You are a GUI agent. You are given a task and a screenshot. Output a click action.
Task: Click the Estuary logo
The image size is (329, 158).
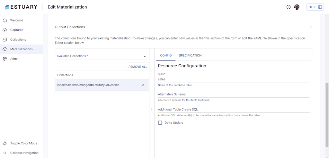tap(21, 7)
